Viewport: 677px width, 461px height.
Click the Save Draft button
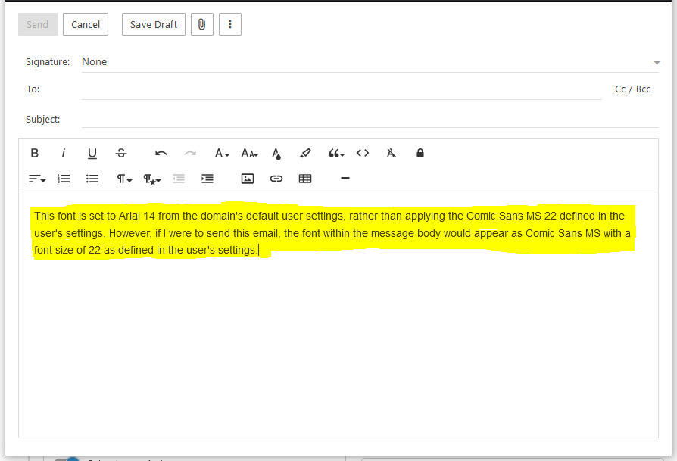(154, 24)
